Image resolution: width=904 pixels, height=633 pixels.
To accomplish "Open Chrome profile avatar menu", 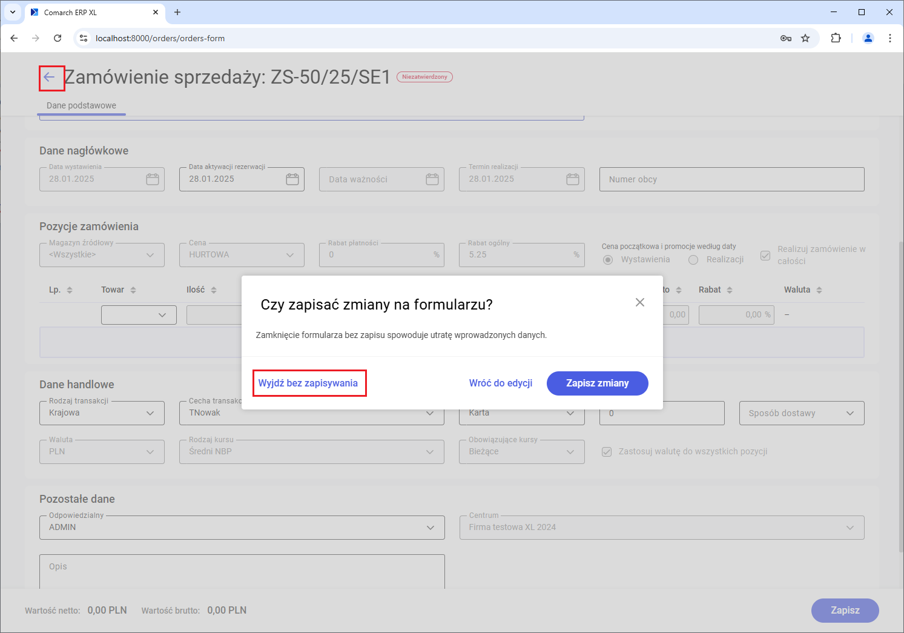I will tap(868, 38).
